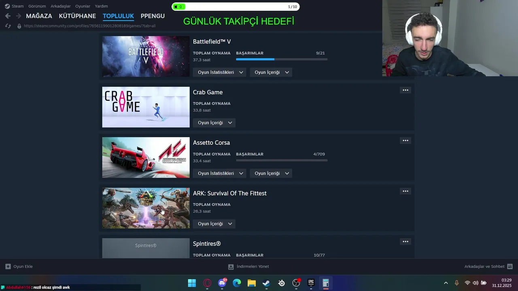Expand Oyun İçeriği dropdown for Crab Game
Screen dimensions: 518x291
click(214, 123)
